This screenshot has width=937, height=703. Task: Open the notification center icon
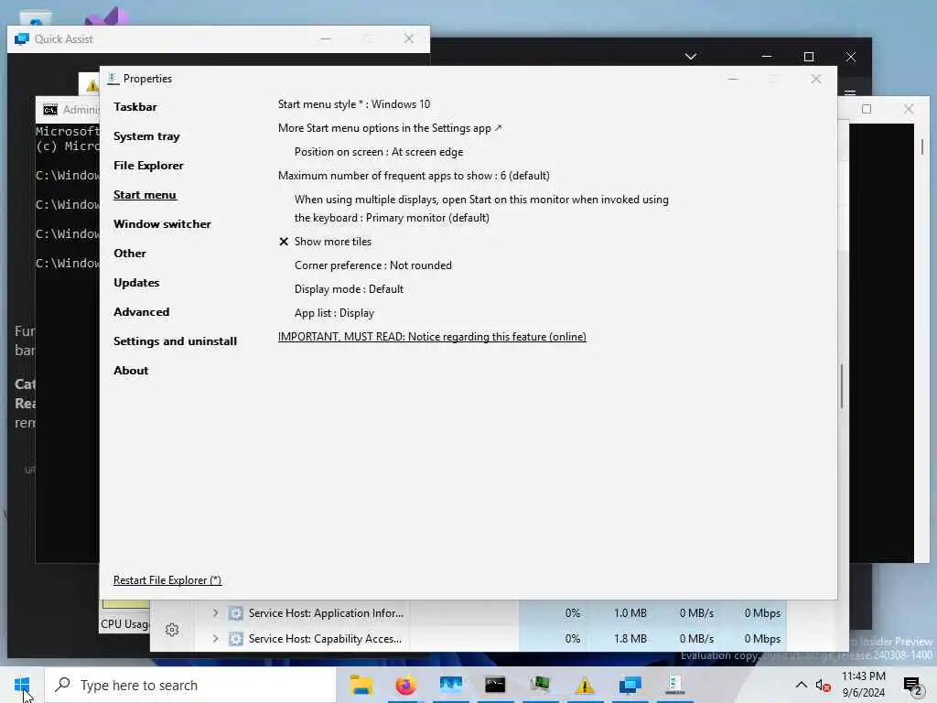pyautogui.click(x=912, y=686)
